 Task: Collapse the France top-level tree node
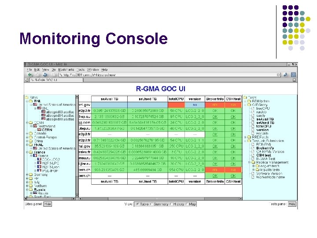[x=27, y=152]
